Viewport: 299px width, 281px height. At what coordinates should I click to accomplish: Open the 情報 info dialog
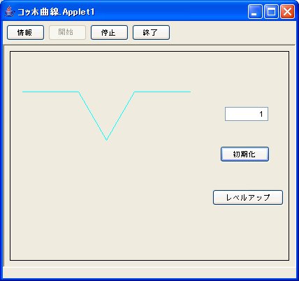pyautogui.click(x=25, y=33)
